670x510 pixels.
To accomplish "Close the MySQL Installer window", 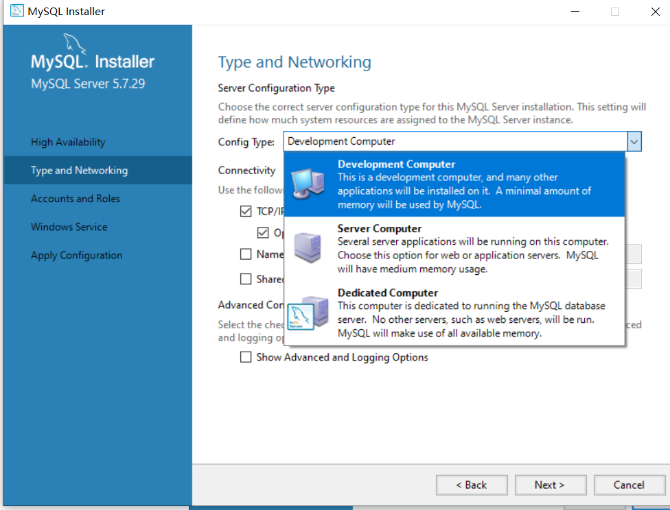I will tap(655, 12).
